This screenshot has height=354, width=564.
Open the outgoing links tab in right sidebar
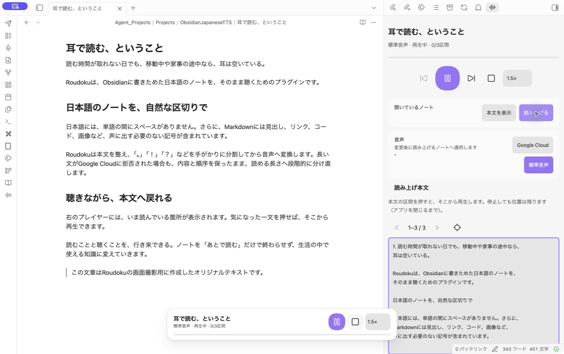[407, 7]
